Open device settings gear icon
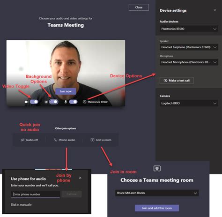The height and width of the screenshot is (217, 222). [x=84, y=102]
